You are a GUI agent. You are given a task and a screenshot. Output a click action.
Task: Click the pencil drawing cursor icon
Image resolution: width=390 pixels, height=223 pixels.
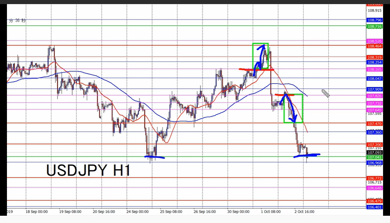point(326,93)
